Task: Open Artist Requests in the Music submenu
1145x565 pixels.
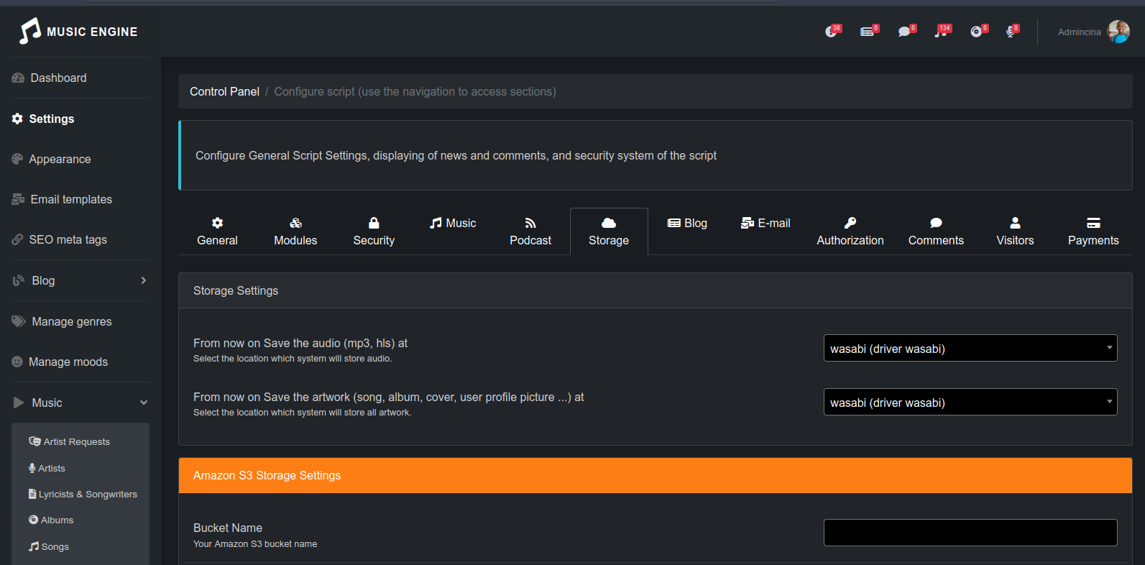Action: 76,441
